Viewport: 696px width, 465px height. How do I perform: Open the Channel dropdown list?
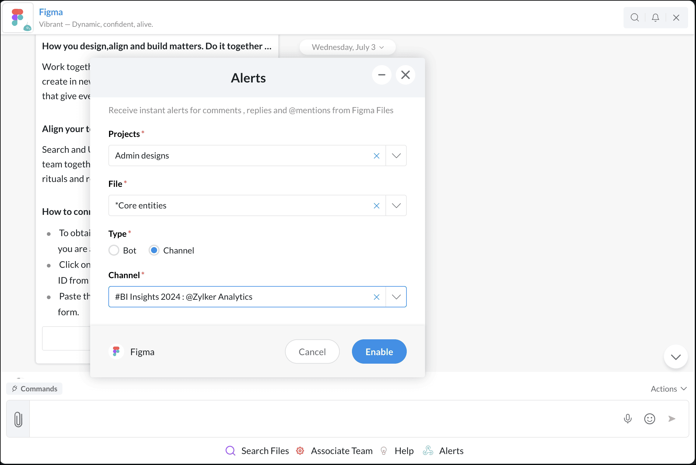pyautogui.click(x=396, y=297)
